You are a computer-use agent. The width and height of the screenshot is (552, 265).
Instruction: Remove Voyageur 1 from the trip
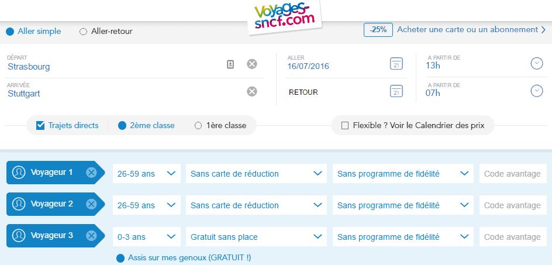pos(91,173)
